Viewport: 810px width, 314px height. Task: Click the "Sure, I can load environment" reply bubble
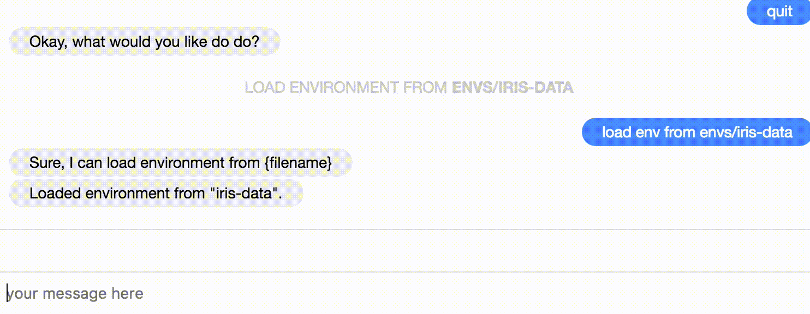[180, 162]
